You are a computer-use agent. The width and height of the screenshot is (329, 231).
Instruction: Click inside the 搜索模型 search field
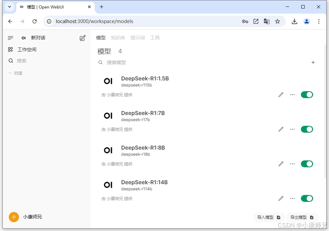tap(122, 62)
